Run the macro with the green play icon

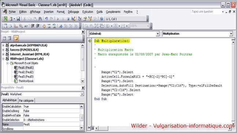(58, 19)
